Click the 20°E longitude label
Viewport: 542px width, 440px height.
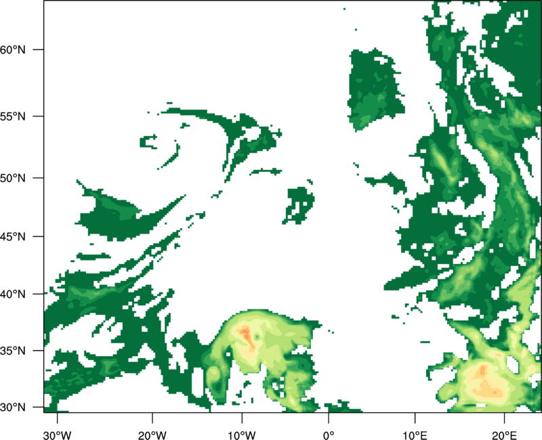pyautogui.click(x=504, y=435)
